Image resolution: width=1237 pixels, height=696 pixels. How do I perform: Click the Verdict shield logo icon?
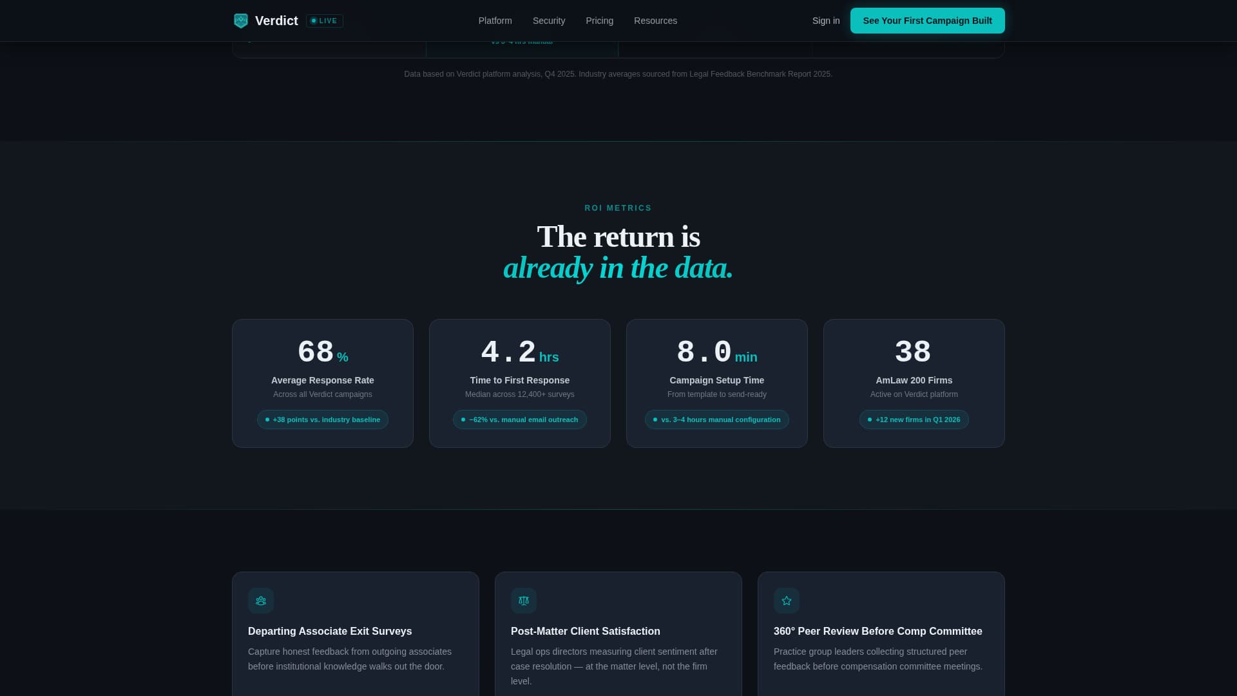[241, 21]
